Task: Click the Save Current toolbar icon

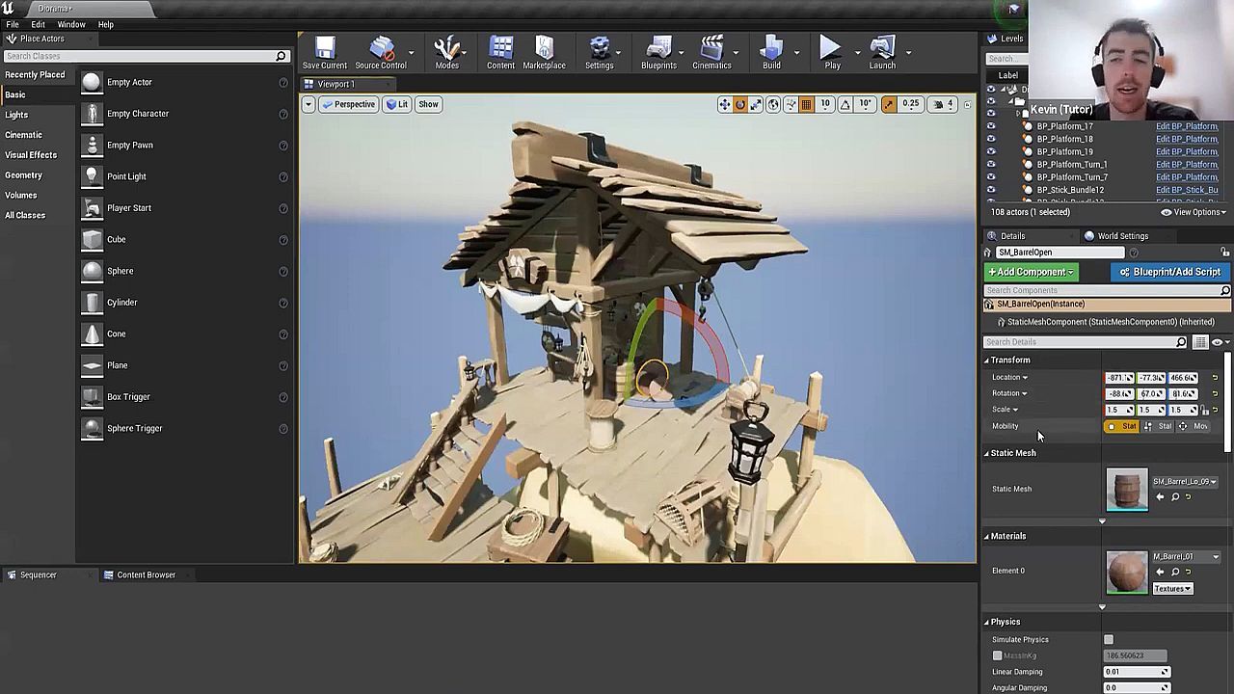Action: pos(325,53)
